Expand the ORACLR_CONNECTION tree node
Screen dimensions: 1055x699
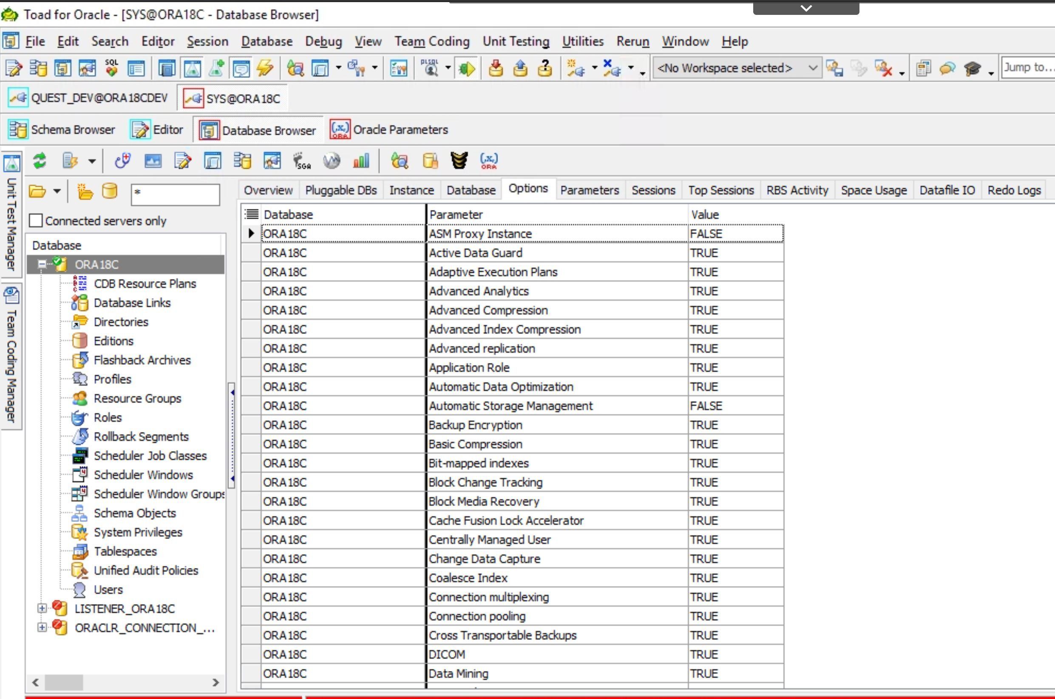(x=42, y=628)
